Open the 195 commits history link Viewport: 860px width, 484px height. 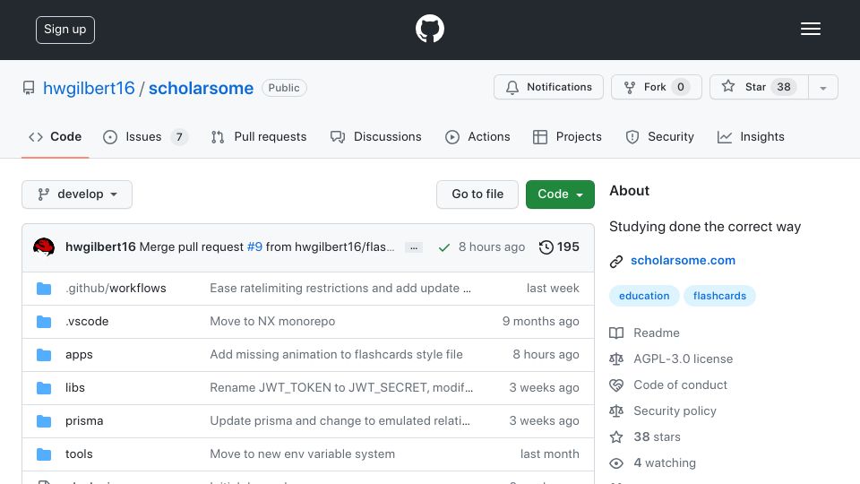coord(559,247)
